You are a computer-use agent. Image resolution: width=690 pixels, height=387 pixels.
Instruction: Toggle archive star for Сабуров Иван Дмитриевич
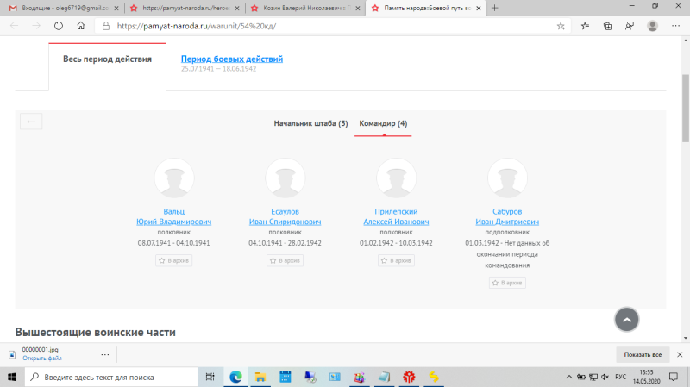point(507,282)
